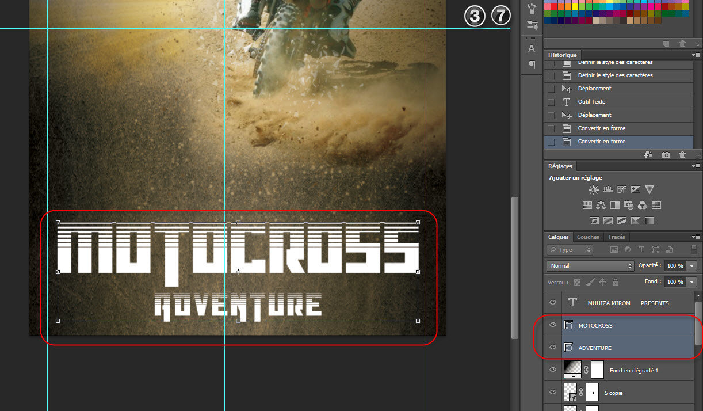This screenshot has width=703, height=411.
Task: Select the last Convertir en forme history state
Action: (619, 142)
